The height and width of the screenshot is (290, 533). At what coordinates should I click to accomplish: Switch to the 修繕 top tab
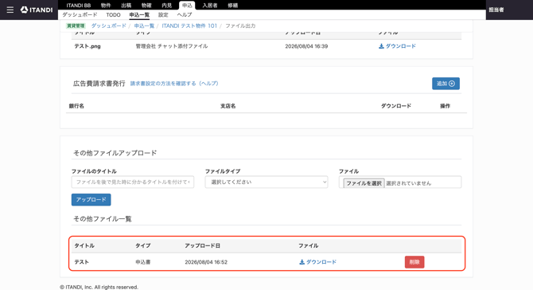pos(232,5)
